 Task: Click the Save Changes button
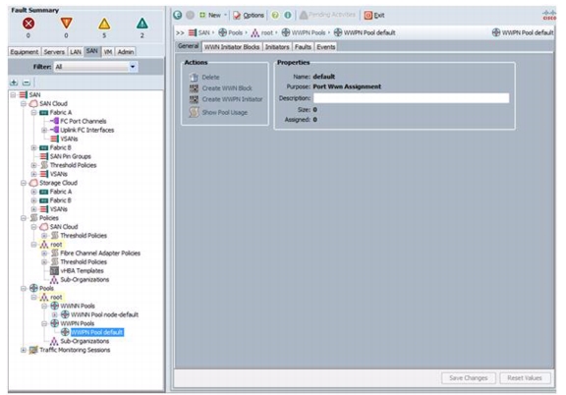[468, 378]
